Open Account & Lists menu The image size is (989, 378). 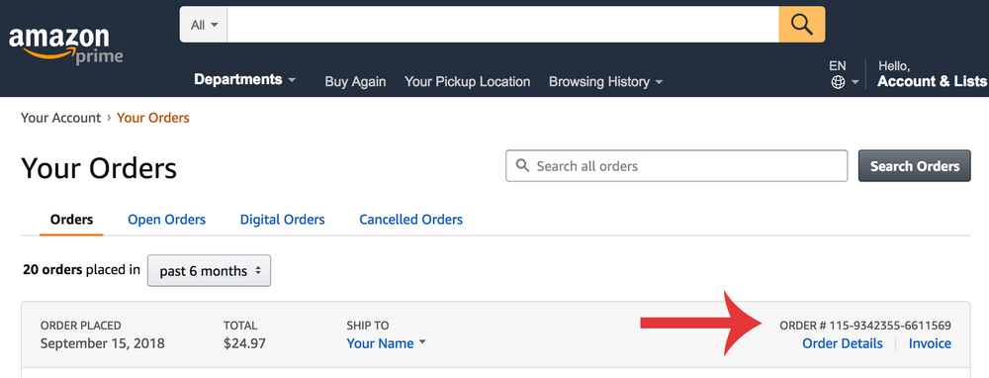click(933, 81)
